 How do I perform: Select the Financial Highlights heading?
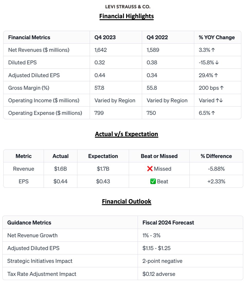[127, 16]
